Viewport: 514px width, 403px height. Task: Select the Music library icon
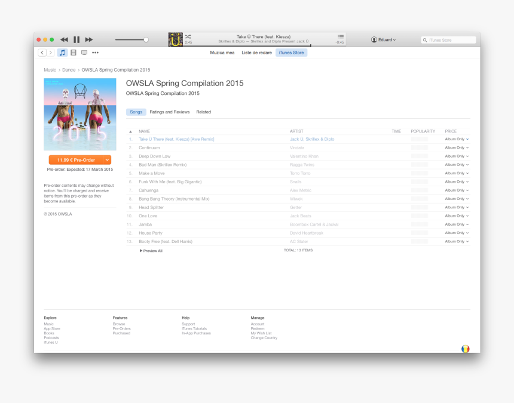(x=62, y=53)
